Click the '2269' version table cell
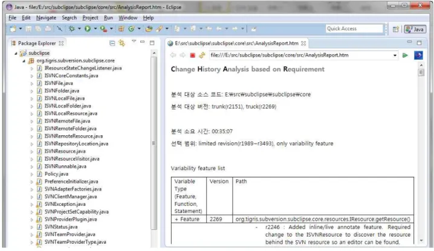The image size is (434, 251). pos(219,219)
